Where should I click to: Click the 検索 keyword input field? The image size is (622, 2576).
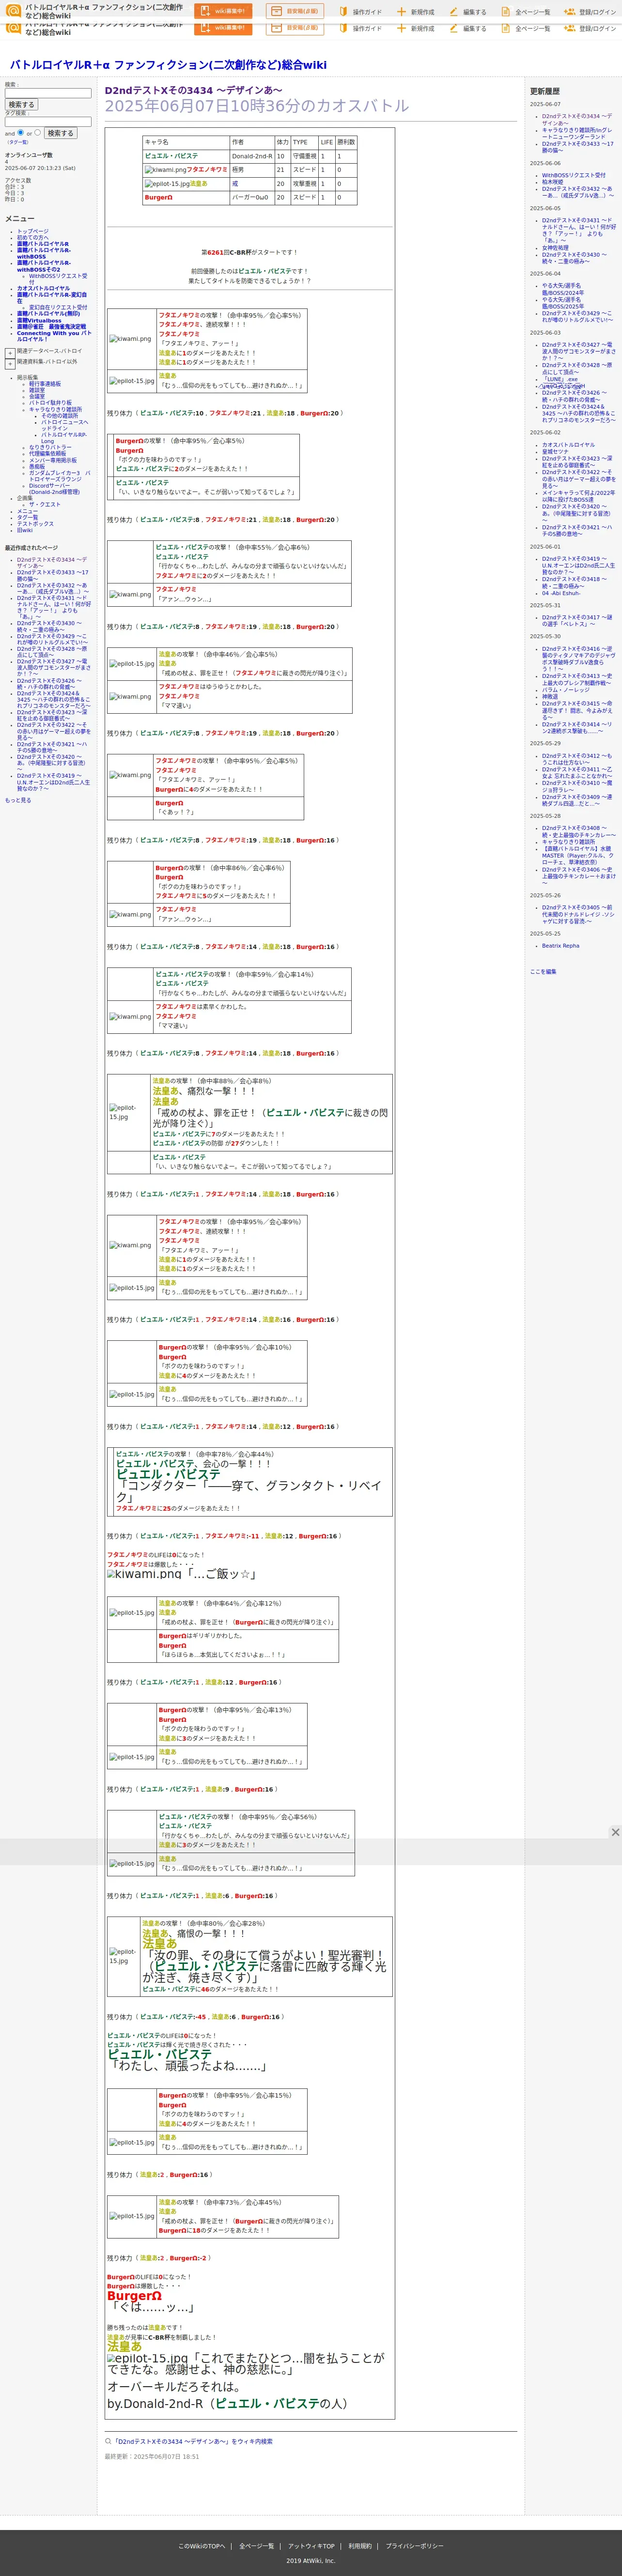point(48,93)
